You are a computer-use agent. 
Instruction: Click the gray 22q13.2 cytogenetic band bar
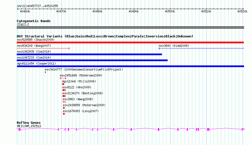(x=130, y=27)
